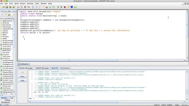
Task: Start debugging with the ladybug icon
Action: [65, 7]
